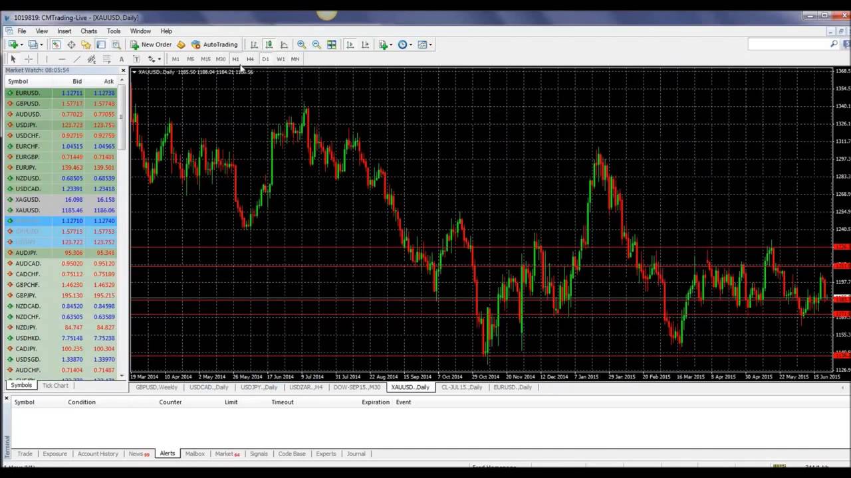851x478 pixels.
Task: Expand the Profiles dropdown arrow
Action: 42,44
